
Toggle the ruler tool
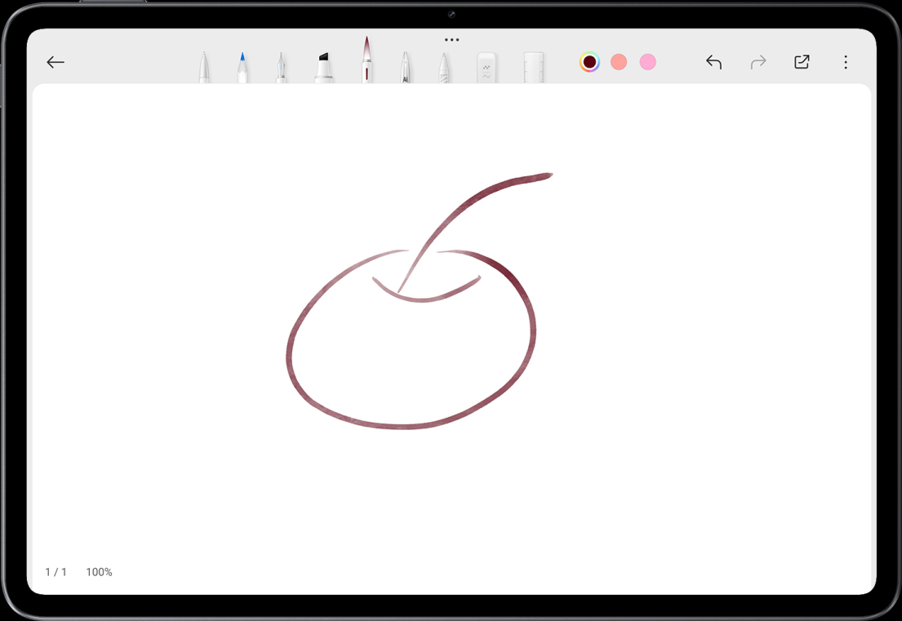click(533, 68)
